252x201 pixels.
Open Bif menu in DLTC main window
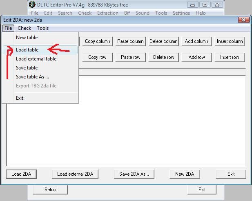127,13
